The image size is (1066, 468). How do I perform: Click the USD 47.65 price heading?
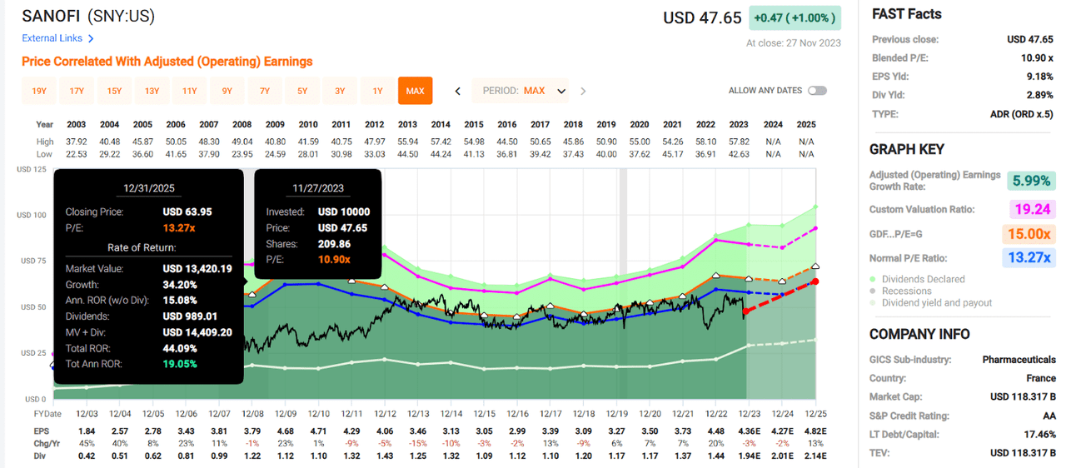tap(704, 17)
